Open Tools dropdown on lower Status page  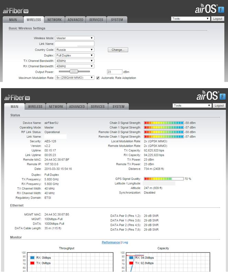[192, 105]
